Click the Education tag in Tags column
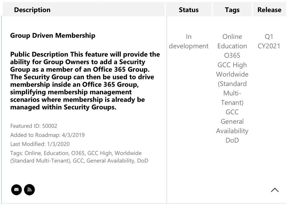This screenshot has width=307, height=205. pos(232,46)
